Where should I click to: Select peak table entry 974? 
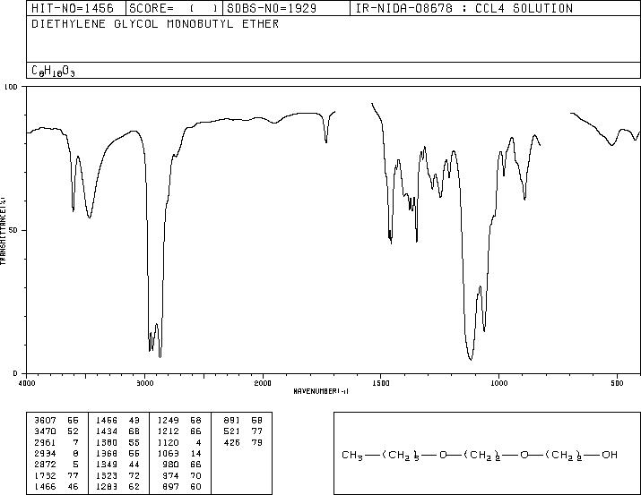[170, 476]
